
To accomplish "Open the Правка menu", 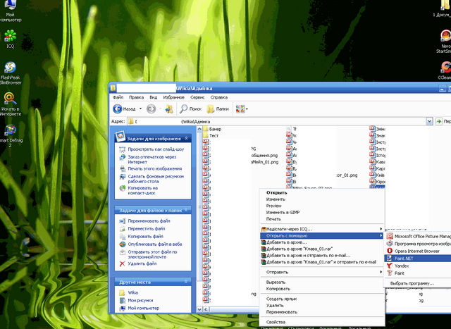I will (x=136, y=97).
